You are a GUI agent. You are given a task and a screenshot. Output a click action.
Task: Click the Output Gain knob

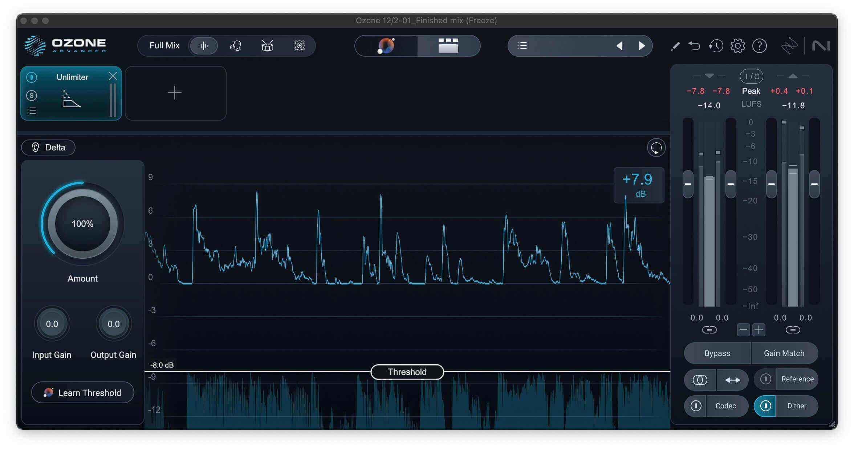click(x=114, y=324)
